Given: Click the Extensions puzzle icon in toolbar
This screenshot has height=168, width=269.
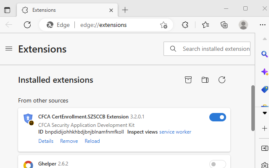Looking at the screenshot, I should pyautogui.click(x=185, y=25).
